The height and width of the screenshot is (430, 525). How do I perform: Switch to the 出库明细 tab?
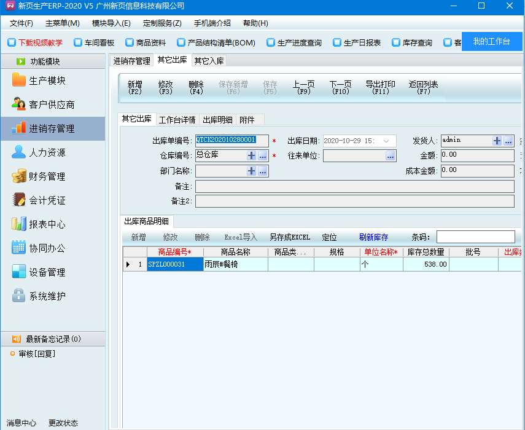pos(217,120)
